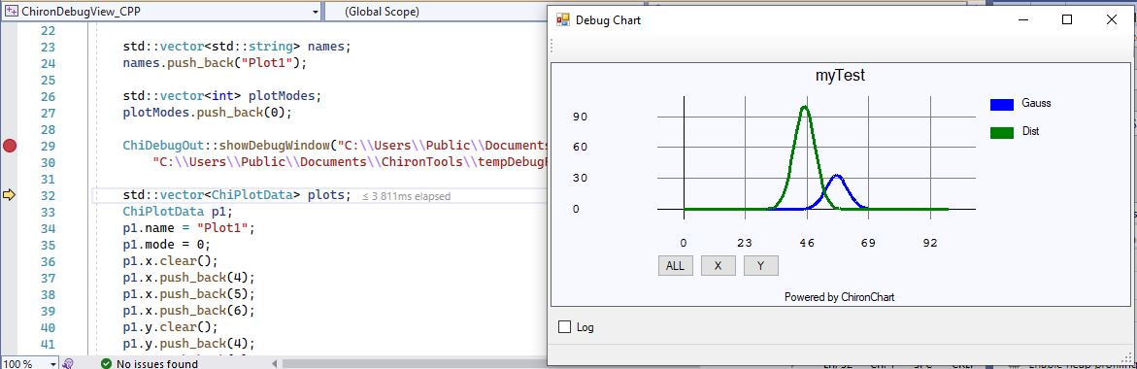Viewport: 1137px width, 369px height.
Task: Click 'No issues found' status text
Action: tap(157, 363)
